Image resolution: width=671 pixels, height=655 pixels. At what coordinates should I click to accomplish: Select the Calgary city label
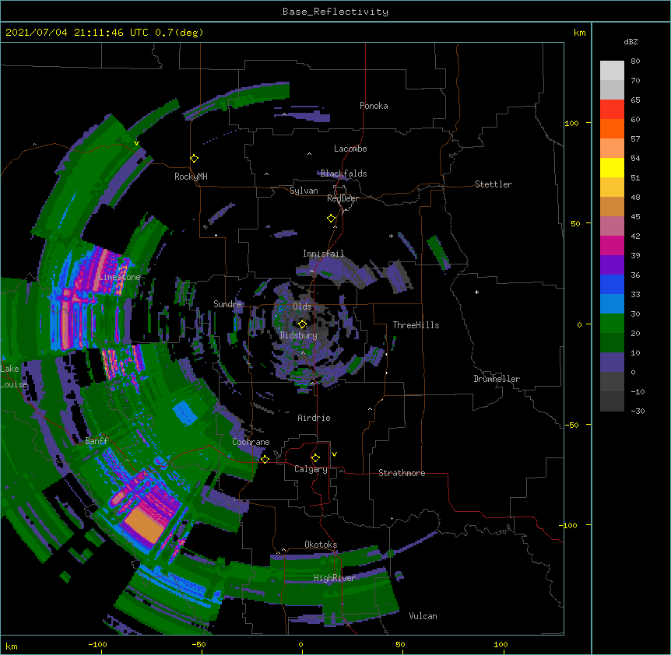(x=311, y=469)
